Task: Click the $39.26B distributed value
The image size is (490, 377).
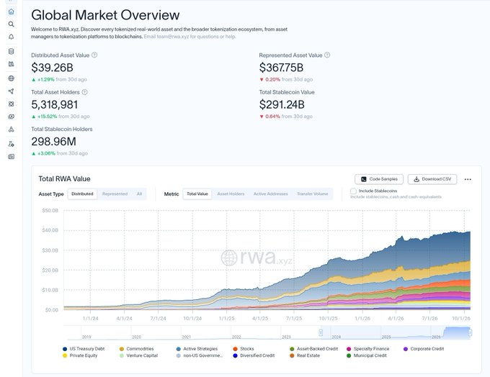Action: (x=52, y=68)
